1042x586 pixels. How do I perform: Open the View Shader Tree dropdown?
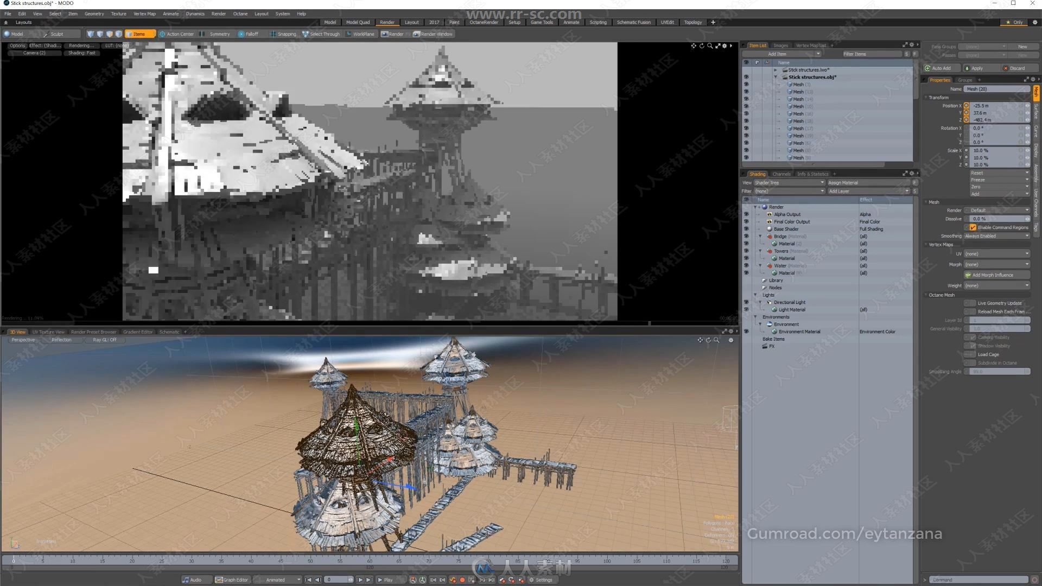pos(789,183)
